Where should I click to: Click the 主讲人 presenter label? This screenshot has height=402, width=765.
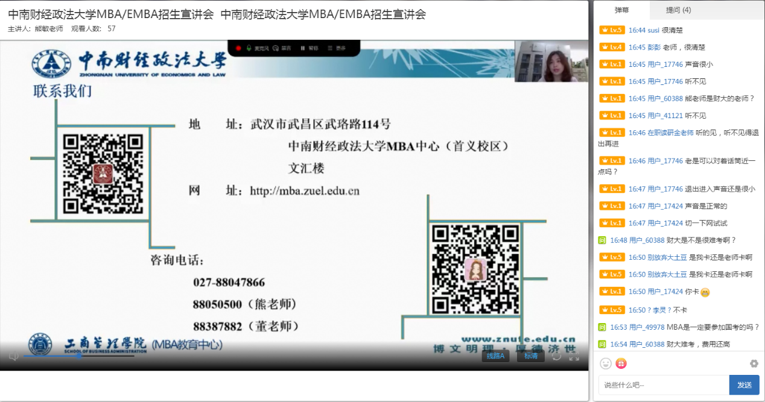point(35,28)
